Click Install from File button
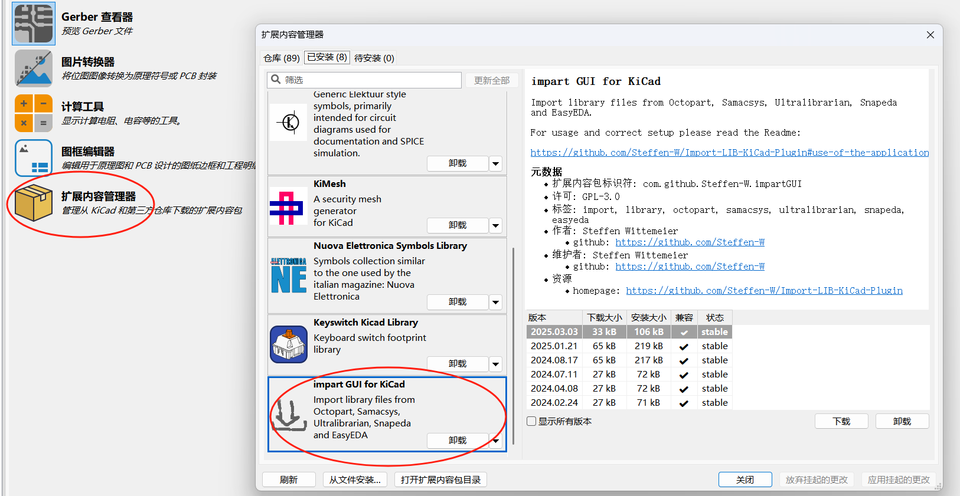This screenshot has width=960, height=496. pos(355,479)
